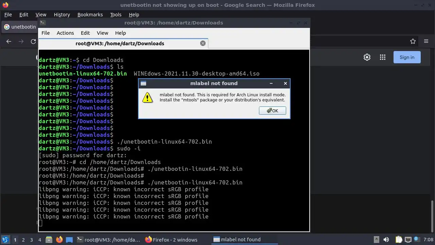Close the mlabel not found dialog
The image size is (435, 245).
(x=285, y=83)
